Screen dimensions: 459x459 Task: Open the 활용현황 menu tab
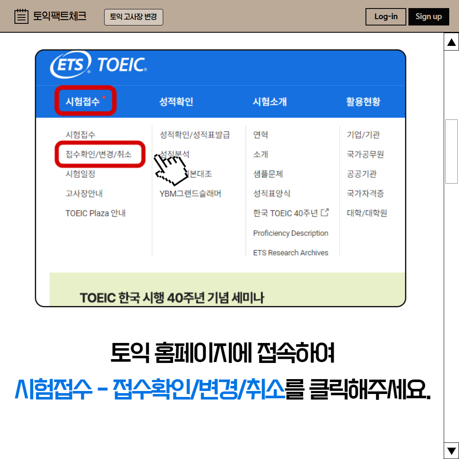pos(363,102)
